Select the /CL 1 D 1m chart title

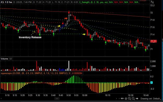tap(6, 2)
